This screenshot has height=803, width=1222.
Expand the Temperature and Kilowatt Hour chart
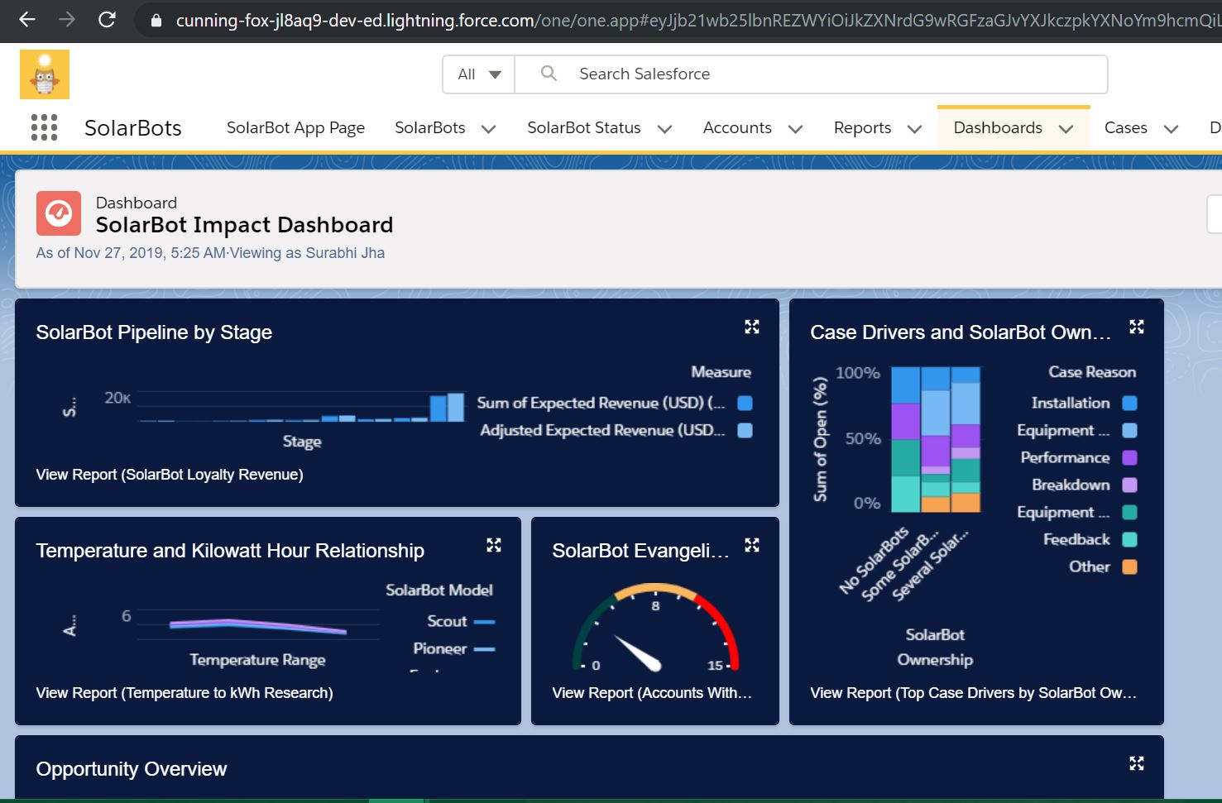coord(494,545)
